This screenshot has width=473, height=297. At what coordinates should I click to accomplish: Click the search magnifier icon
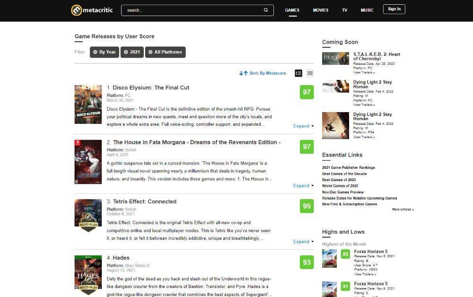pyautogui.click(x=266, y=10)
